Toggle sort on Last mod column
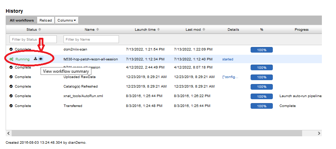The width and height of the screenshot is (336, 149). click(204, 30)
